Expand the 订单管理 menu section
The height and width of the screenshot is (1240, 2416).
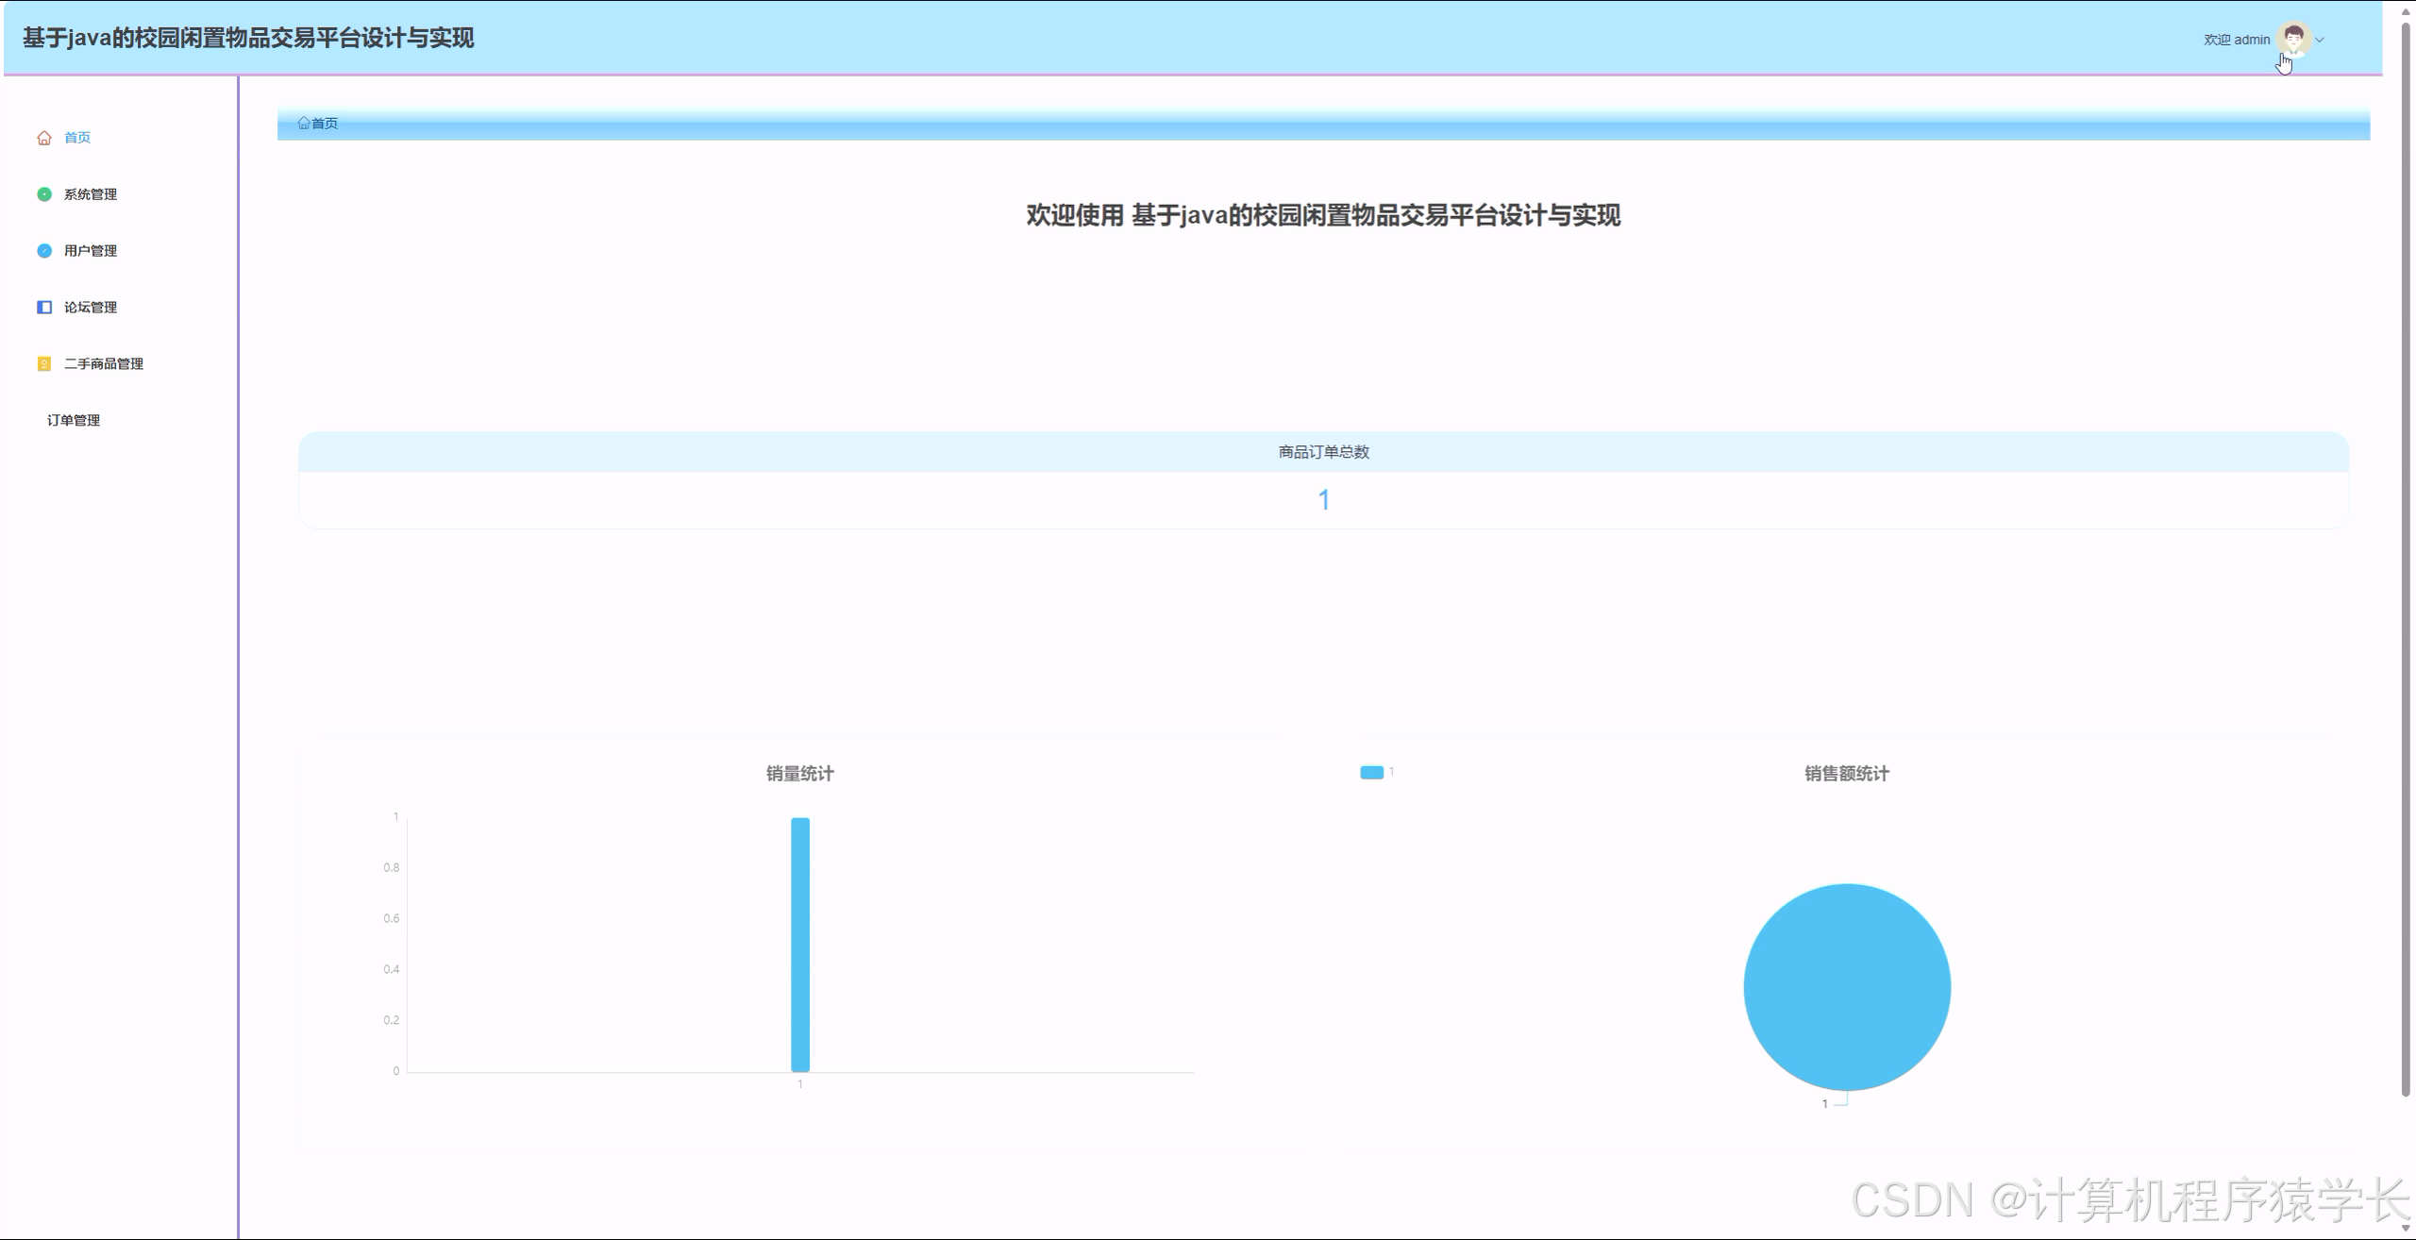75,420
